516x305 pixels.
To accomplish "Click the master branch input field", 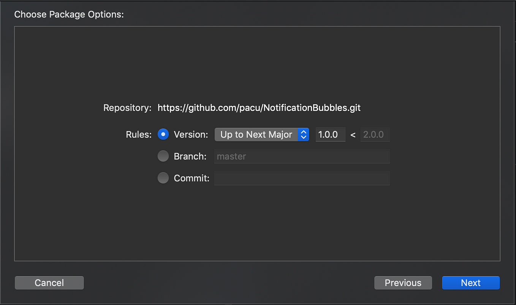I will click(302, 156).
